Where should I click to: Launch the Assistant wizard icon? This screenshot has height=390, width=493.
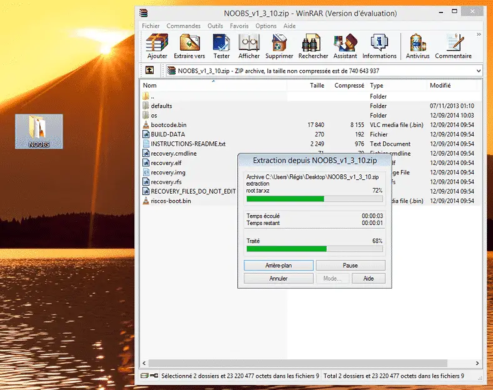click(345, 46)
